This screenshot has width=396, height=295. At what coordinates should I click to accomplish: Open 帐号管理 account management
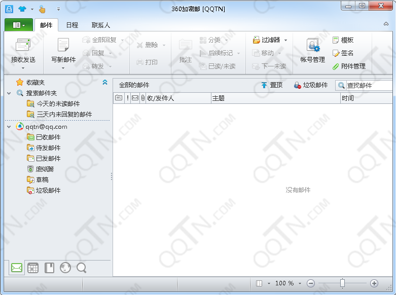tap(312, 46)
